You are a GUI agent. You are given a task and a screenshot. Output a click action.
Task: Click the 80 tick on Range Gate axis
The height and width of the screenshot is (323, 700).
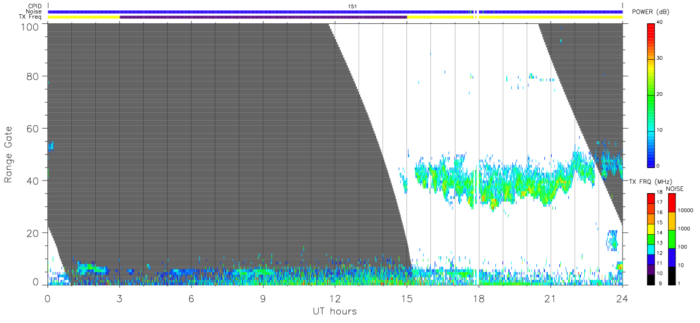pos(33,76)
